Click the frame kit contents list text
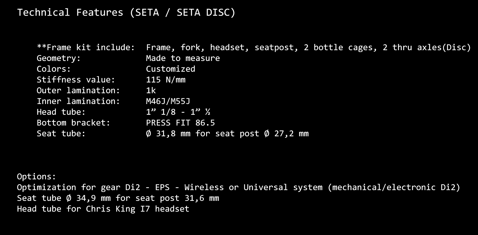This screenshot has height=235, width=478. pyautogui.click(x=308, y=48)
